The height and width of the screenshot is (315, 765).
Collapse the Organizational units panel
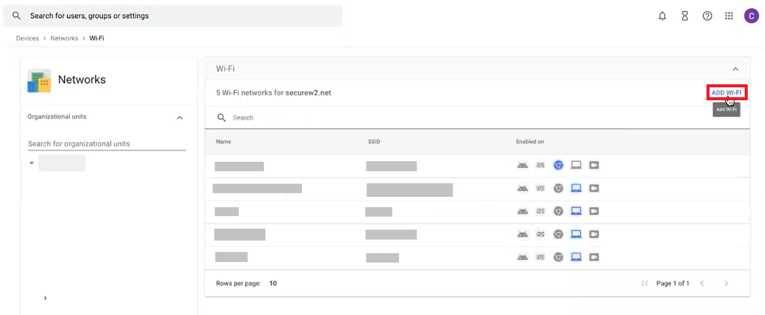(179, 118)
